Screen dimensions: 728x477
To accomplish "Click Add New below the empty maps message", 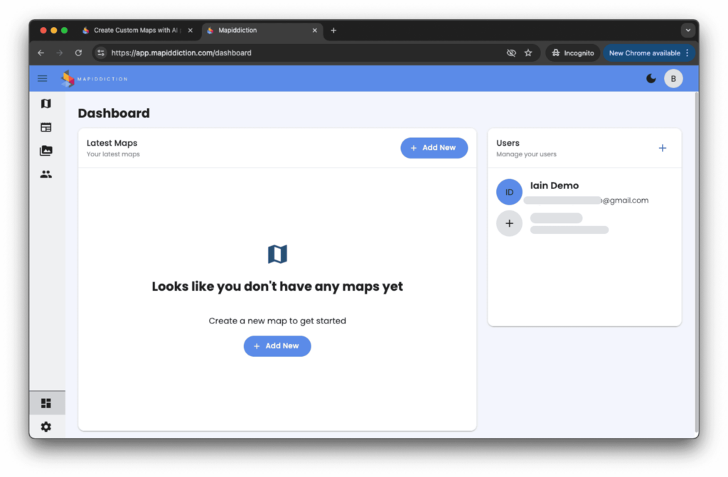I will pos(277,345).
